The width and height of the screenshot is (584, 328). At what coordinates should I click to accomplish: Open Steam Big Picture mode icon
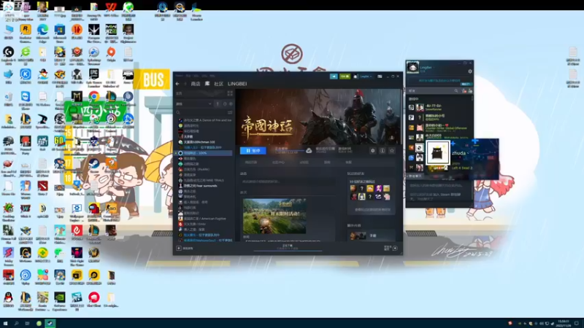click(x=380, y=77)
